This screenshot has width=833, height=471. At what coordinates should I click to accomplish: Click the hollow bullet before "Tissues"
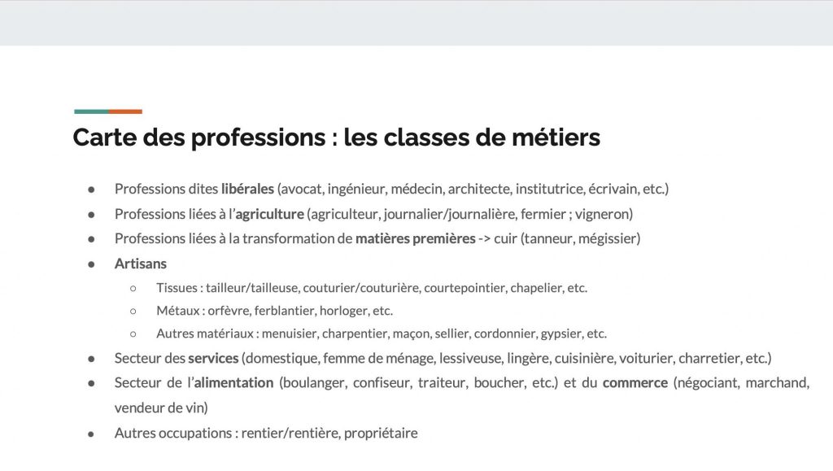coord(133,288)
